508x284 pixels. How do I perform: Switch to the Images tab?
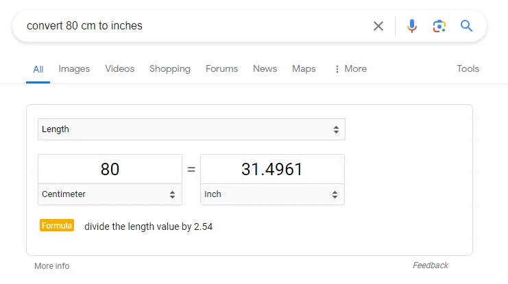pyautogui.click(x=74, y=69)
